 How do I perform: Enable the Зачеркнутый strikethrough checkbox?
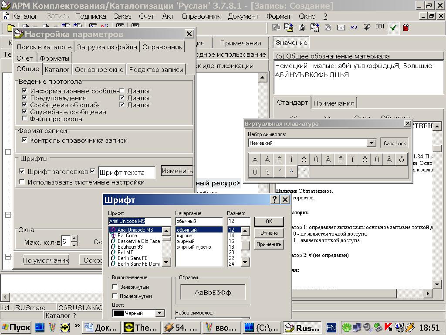click(x=115, y=287)
